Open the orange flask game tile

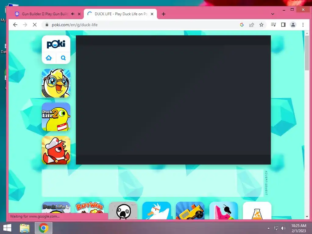point(257,211)
